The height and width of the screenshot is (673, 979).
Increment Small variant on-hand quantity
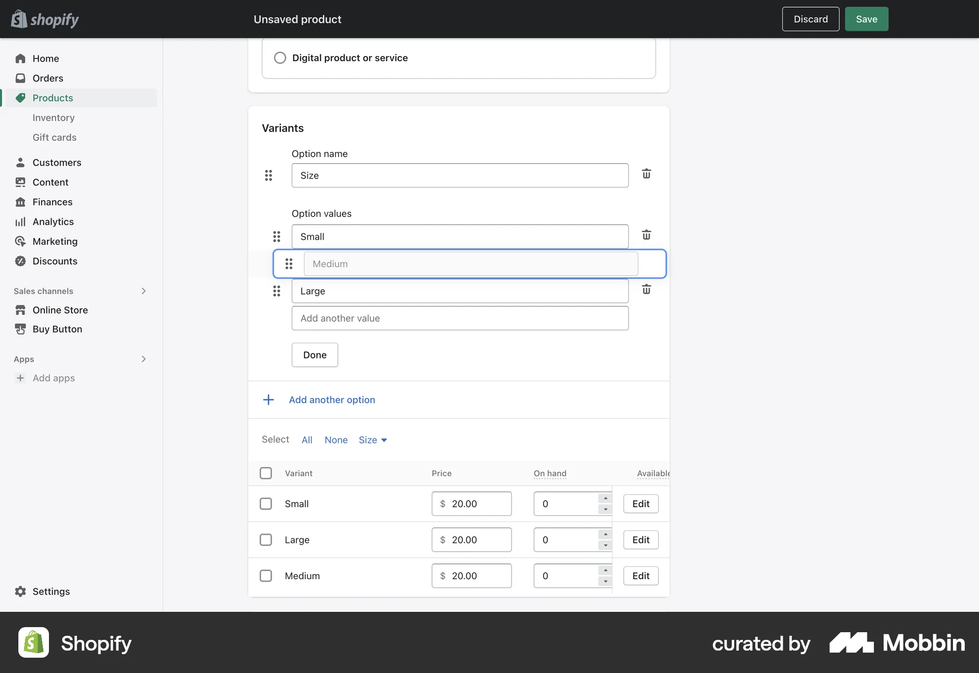click(605, 498)
